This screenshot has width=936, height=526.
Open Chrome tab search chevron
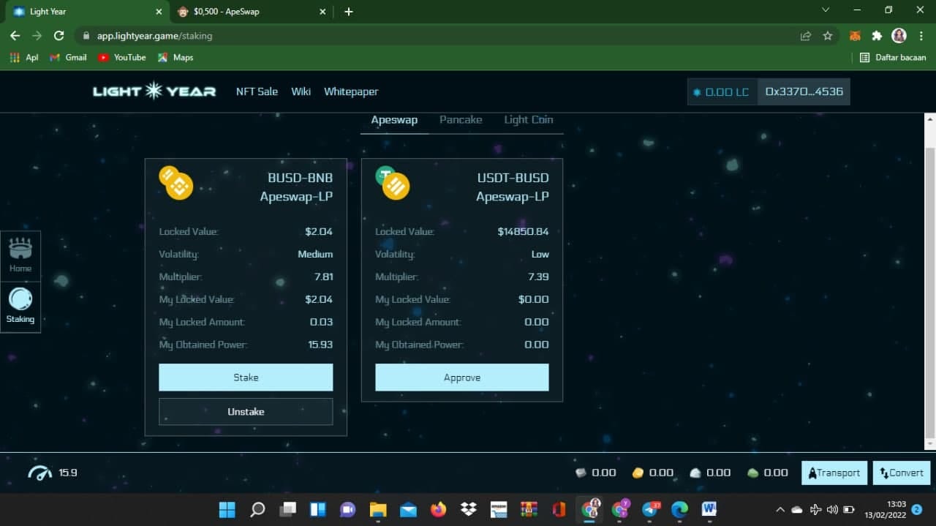pos(826,10)
